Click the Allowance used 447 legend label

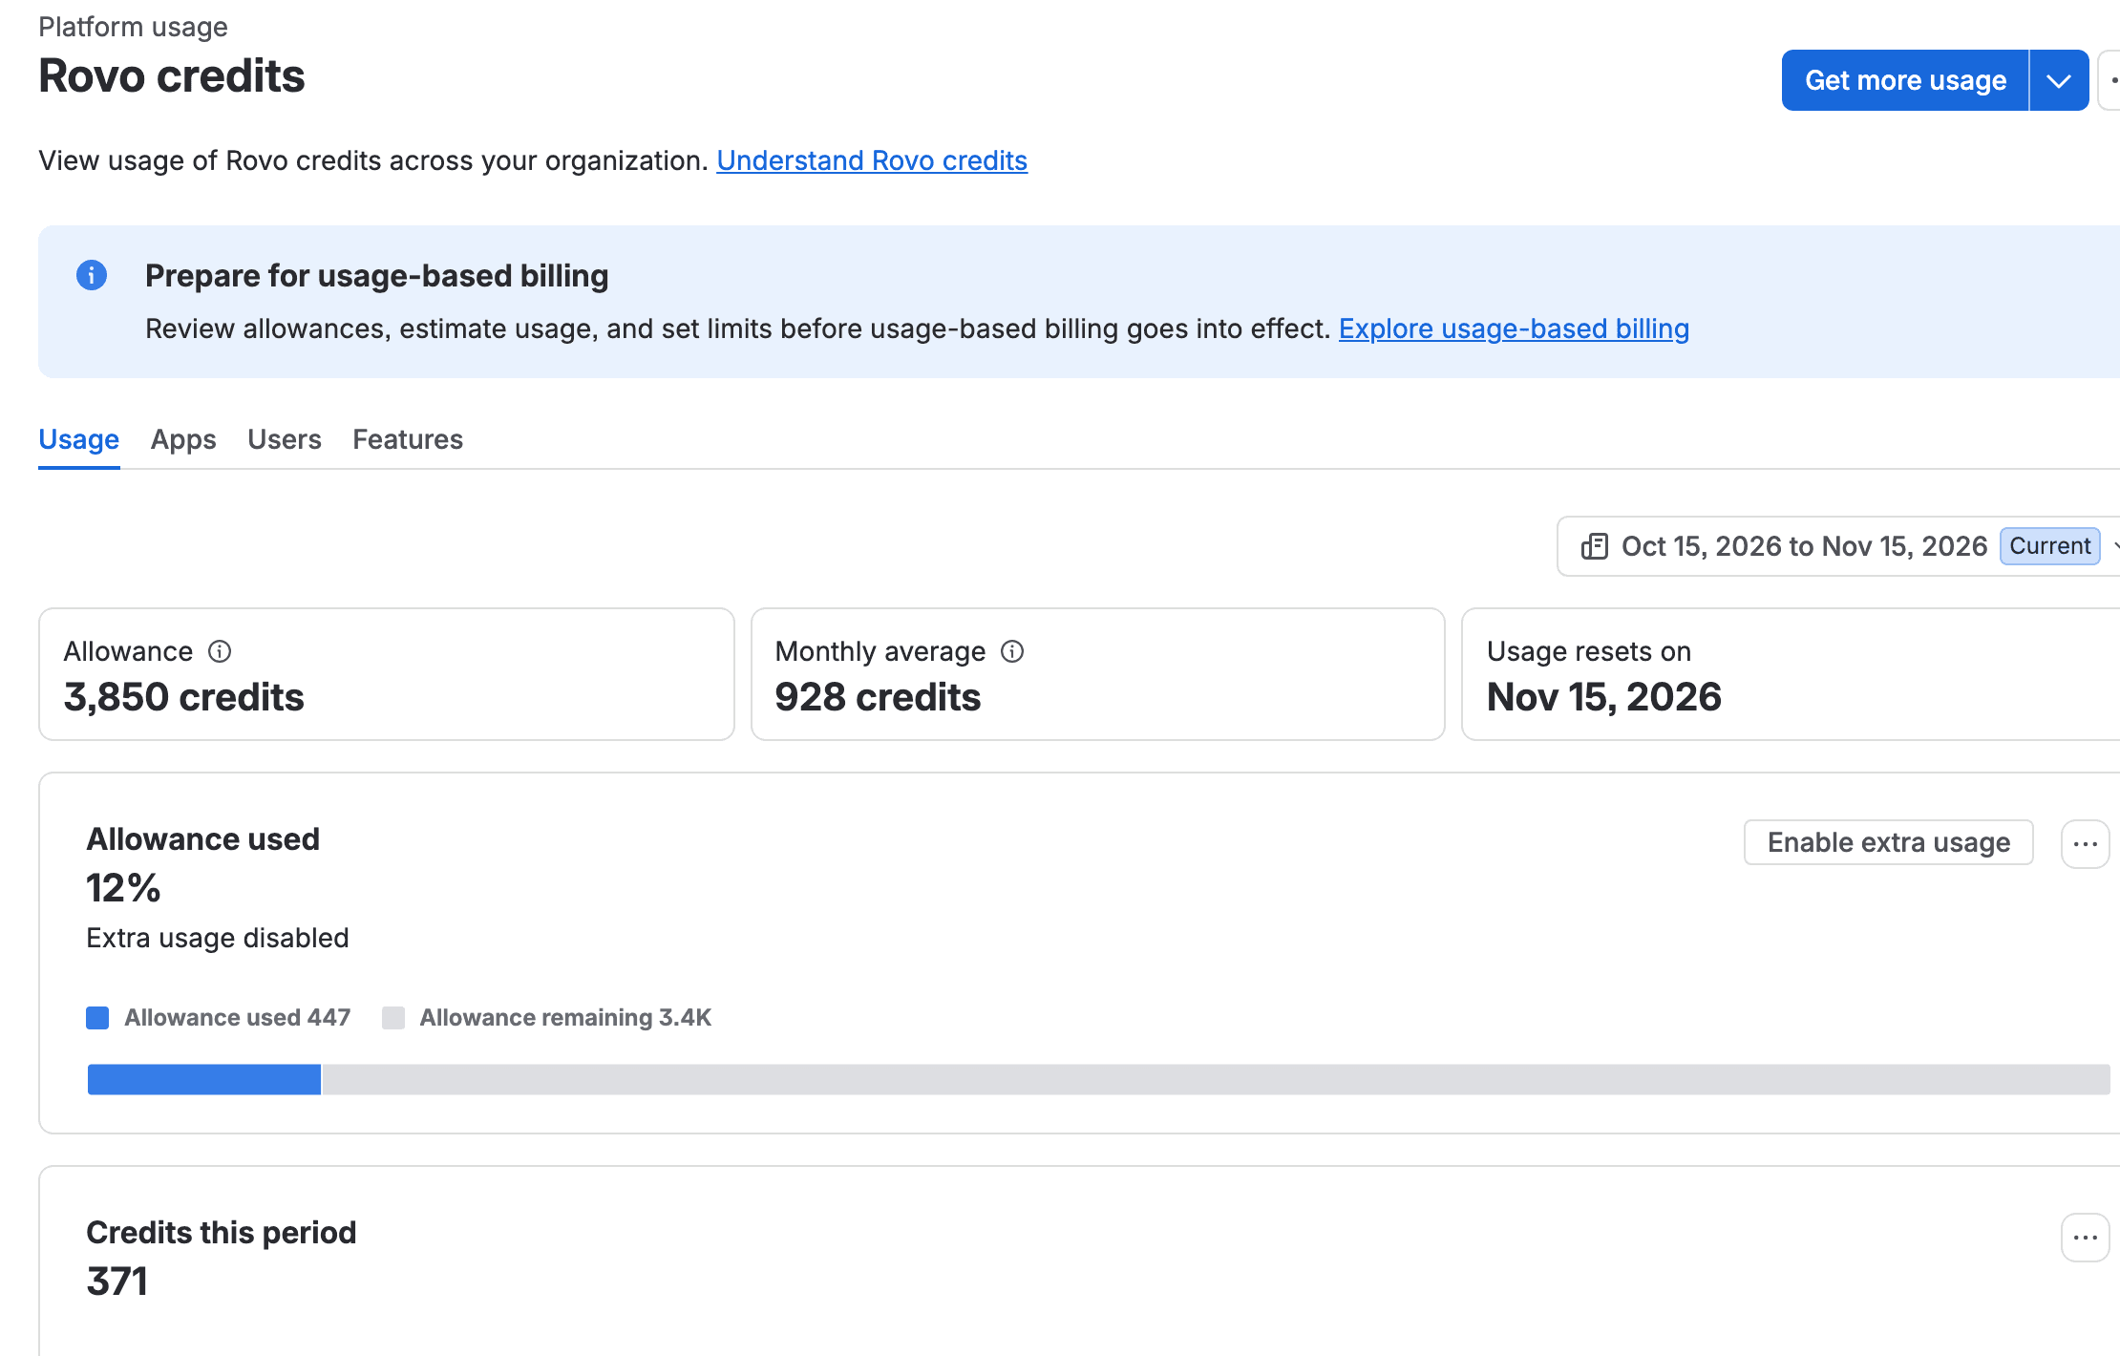(x=238, y=1018)
